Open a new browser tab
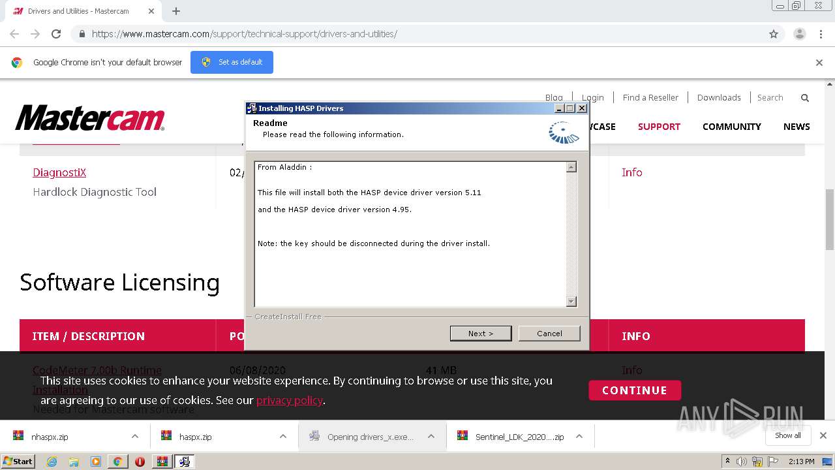 [x=175, y=11]
